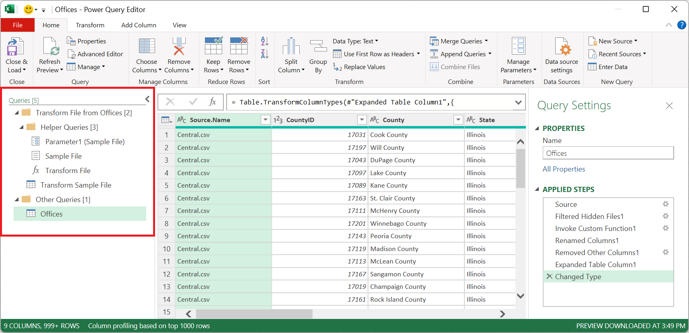Delete the Changed Type step with the X
689x333 pixels.
(x=550, y=276)
